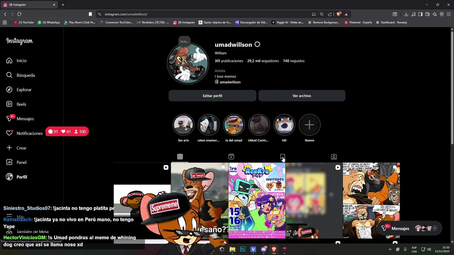Open the zoom magnifier in address bar

tap(322, 14)
